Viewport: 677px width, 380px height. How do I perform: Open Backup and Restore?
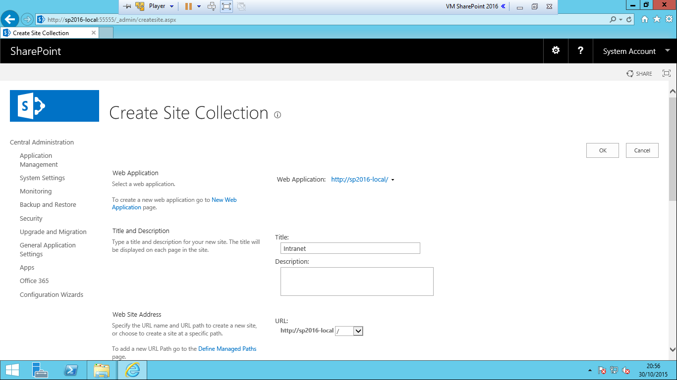pyautogui.click(x=48, y=204)
